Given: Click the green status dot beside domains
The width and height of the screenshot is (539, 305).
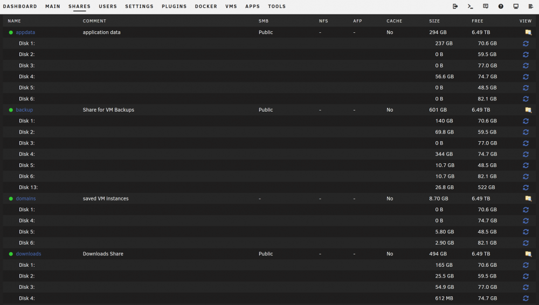Looking at the screenshot, I should (11, 199).
